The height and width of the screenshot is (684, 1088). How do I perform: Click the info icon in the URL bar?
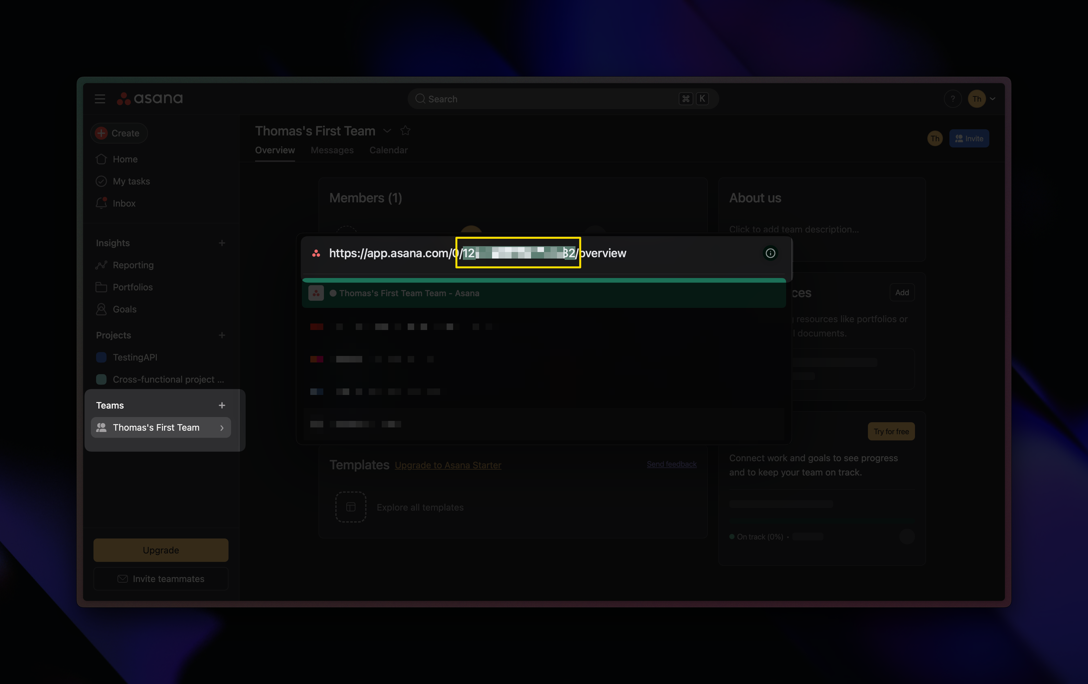770,253
